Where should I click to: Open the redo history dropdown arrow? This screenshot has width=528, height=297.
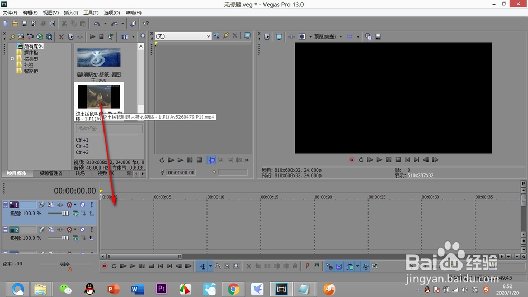(x=122, y=24)
